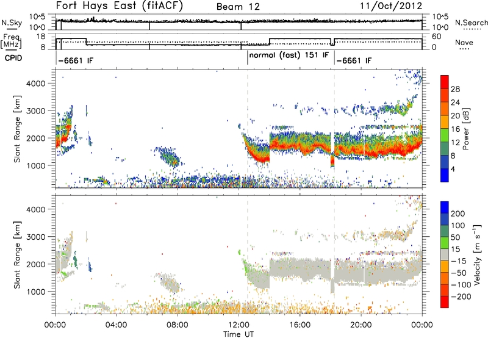Select the 'CPID' row label
The height and width of the screenshot is (338, 488).
pos(13,58)
